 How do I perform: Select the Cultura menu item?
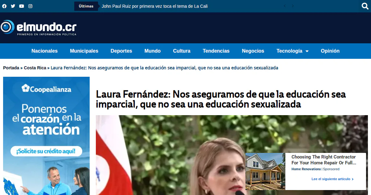182,51
